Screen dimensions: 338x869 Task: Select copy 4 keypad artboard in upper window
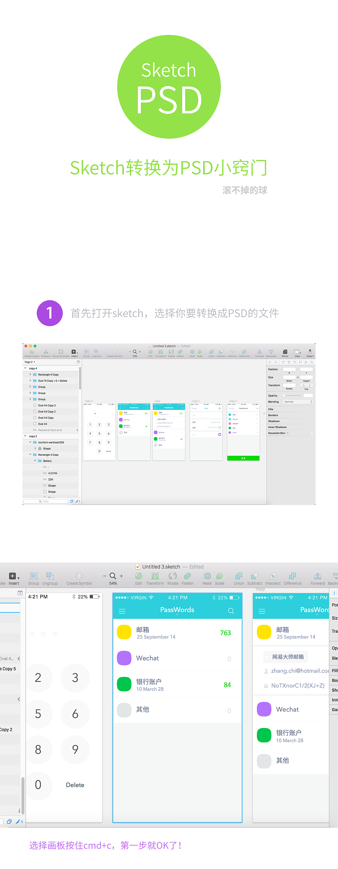pos(99,432)
